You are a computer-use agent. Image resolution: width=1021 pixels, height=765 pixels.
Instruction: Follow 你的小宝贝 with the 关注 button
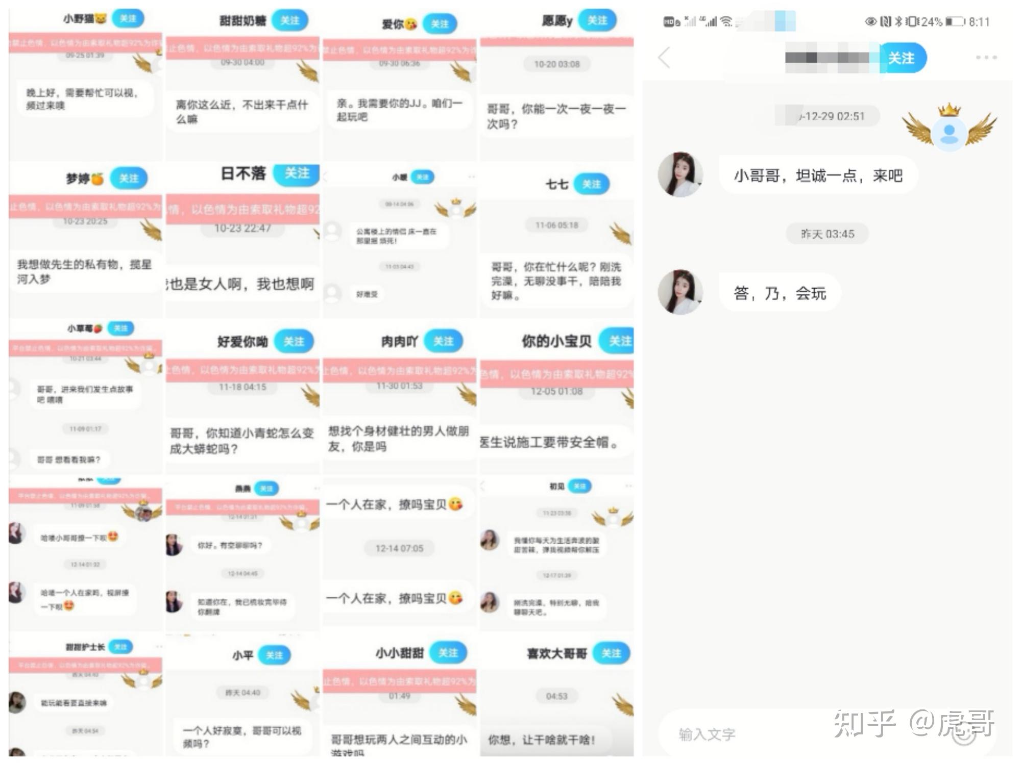click(617, 341)
